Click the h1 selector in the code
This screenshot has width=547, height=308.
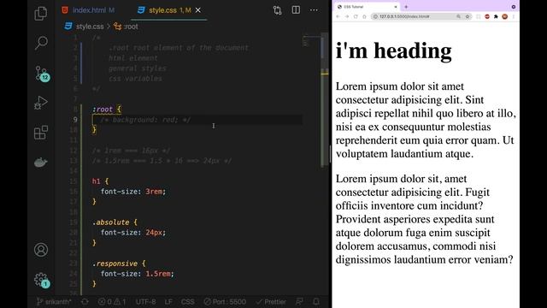click(x=96, y=181)
